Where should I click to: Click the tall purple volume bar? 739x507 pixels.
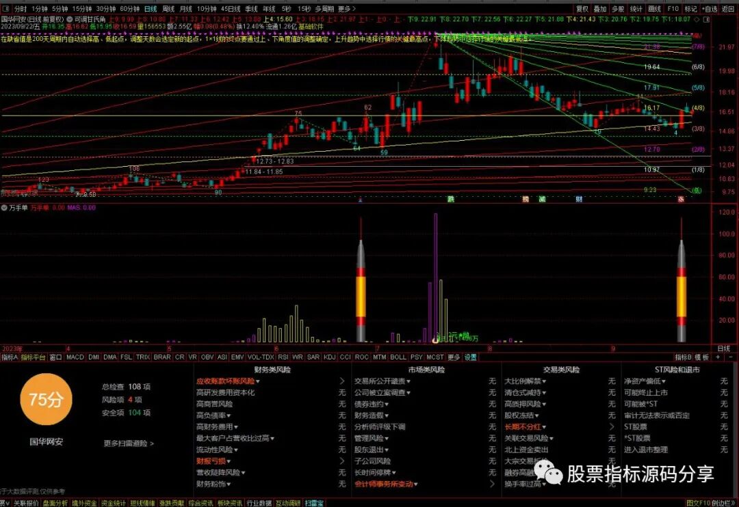435,277
